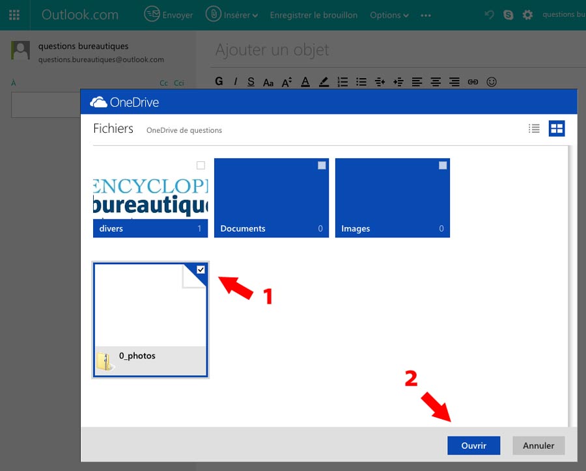This screenshot has height=471, width=586.
Task: Click the Ouvrir button
Action: [473, 446]
